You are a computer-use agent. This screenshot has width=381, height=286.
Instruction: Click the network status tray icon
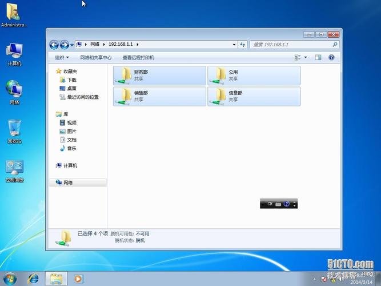(324, 279)
